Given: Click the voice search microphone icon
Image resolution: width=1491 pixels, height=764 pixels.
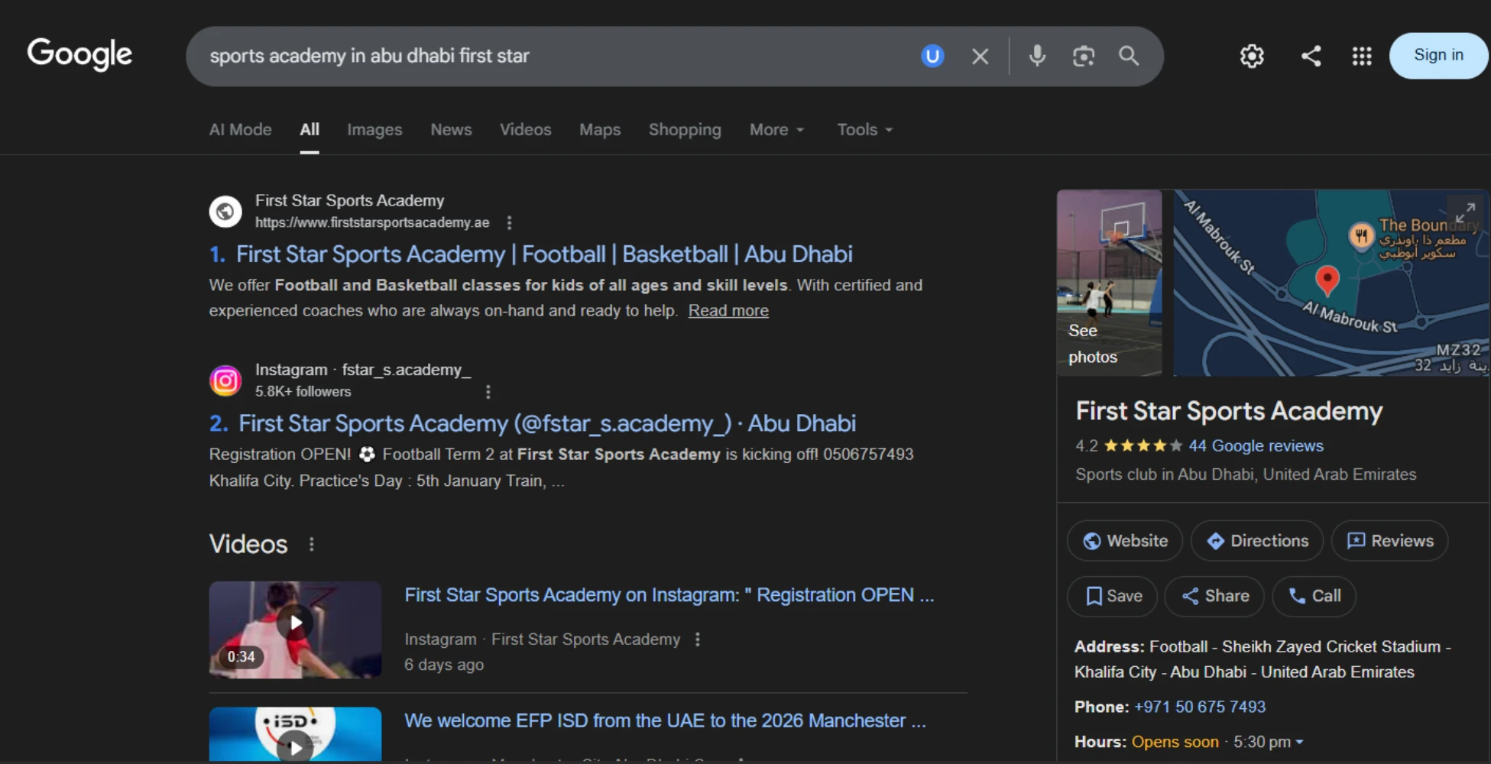Looking at the screenshot, I should click(1037, 56).
